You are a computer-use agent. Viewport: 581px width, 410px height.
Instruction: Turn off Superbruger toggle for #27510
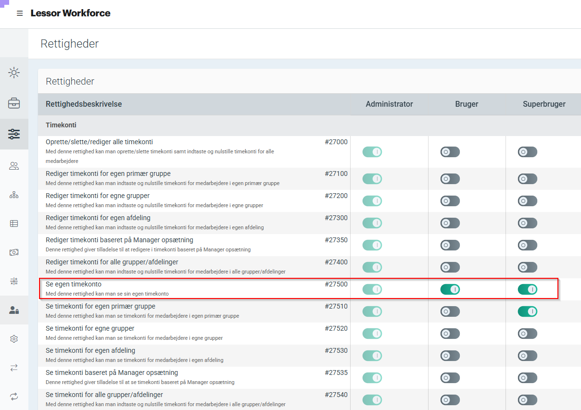[527, 311]
